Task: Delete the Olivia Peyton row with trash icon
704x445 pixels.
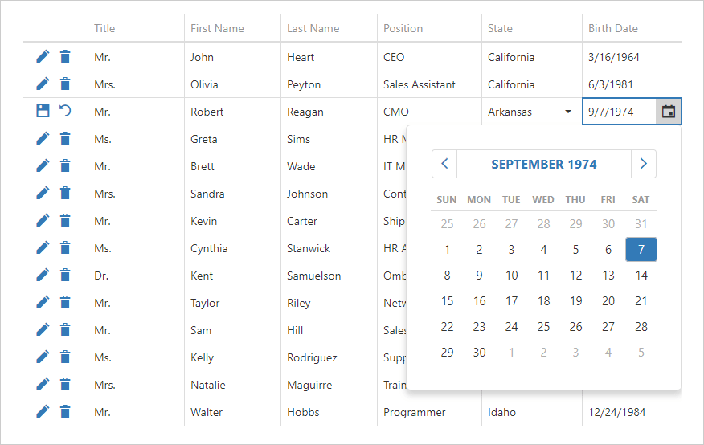Action: [x=65, y=84]
